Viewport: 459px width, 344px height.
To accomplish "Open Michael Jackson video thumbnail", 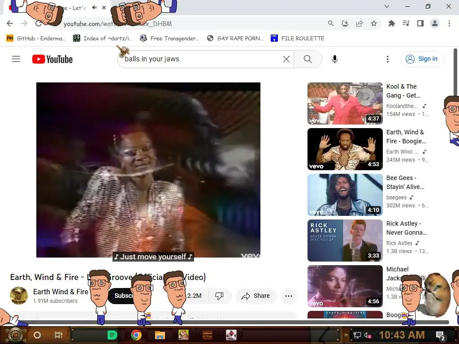I will pyautogui.click(x=345, y=286).
